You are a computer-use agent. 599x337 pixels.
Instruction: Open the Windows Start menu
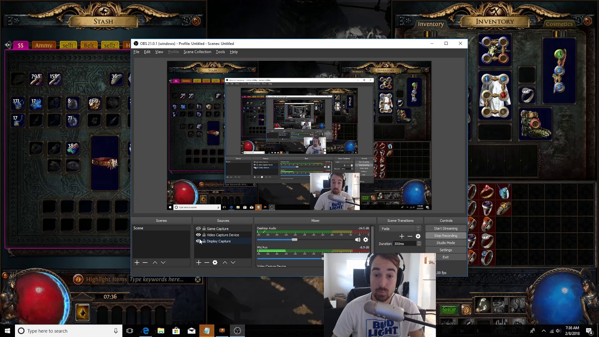tap(7, 331)
